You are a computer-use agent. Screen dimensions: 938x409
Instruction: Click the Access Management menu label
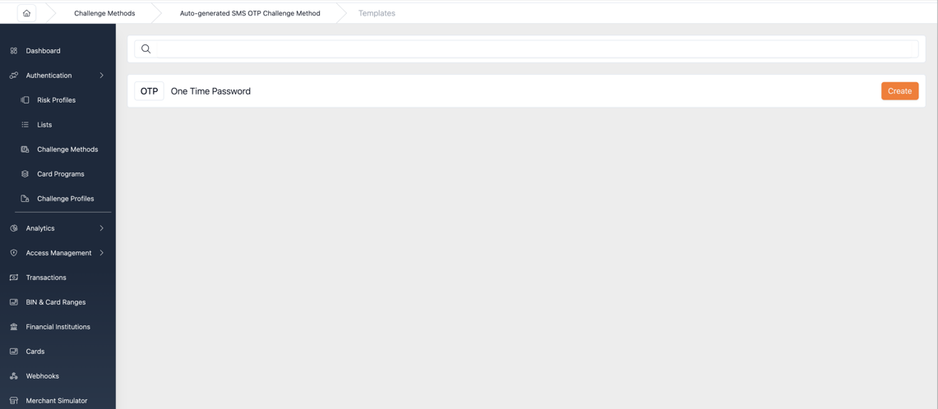pos(58,253)
